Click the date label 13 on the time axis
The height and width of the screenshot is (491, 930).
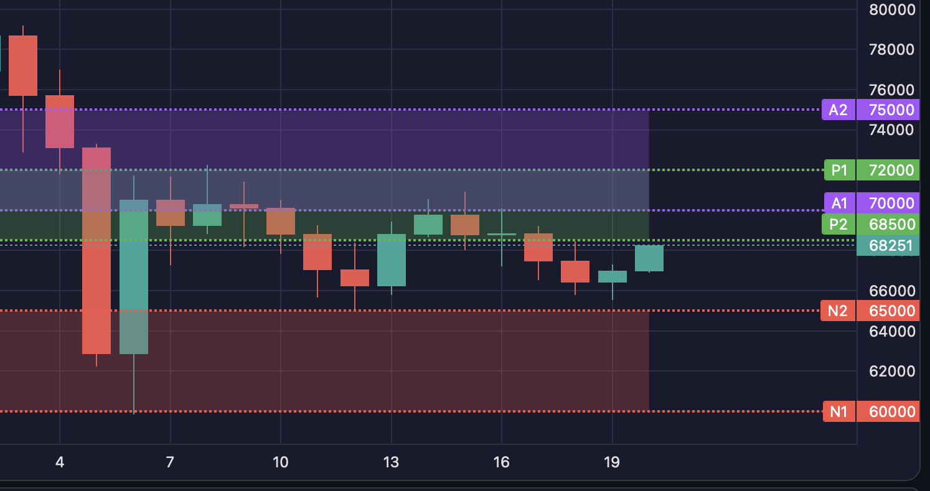click(391, 462)
